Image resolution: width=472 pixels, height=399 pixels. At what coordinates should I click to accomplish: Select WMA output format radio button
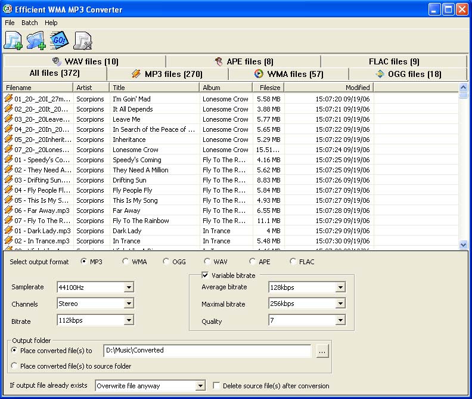(x=126, y=261)
